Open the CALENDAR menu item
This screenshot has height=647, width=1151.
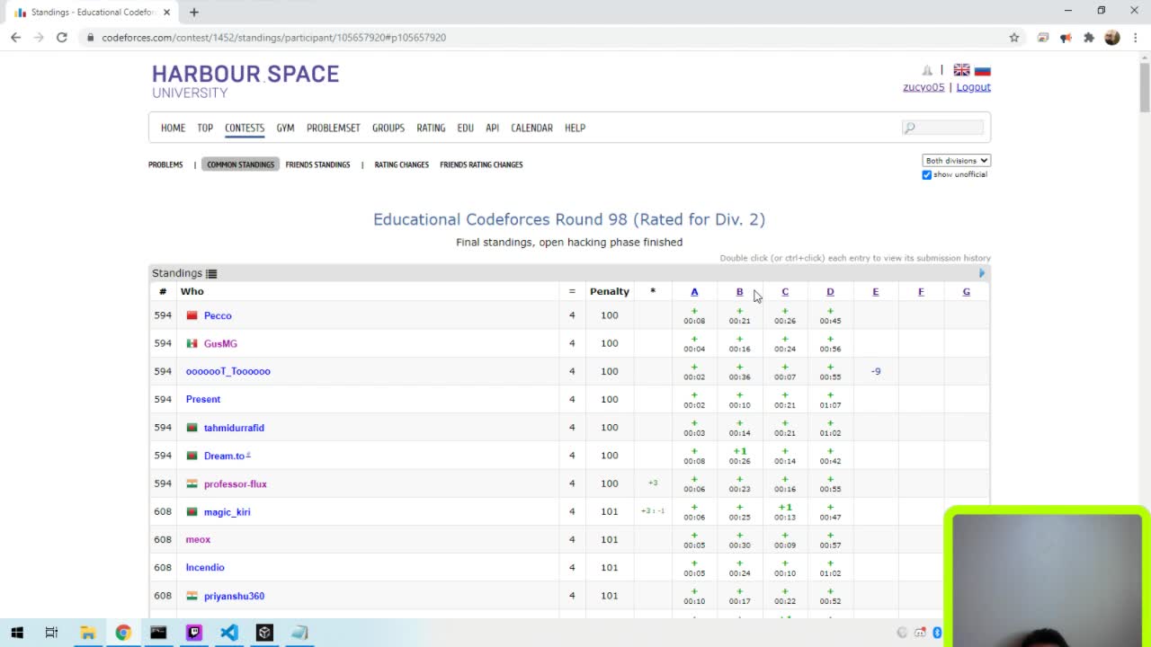(531, 128)
